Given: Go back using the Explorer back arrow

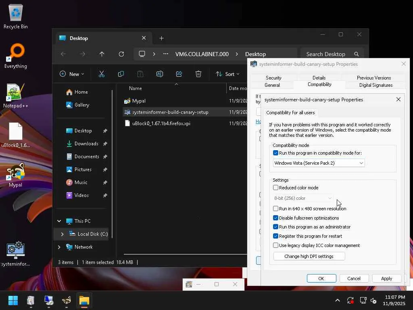Looking at the screenshot, I should tap(63, 54).
